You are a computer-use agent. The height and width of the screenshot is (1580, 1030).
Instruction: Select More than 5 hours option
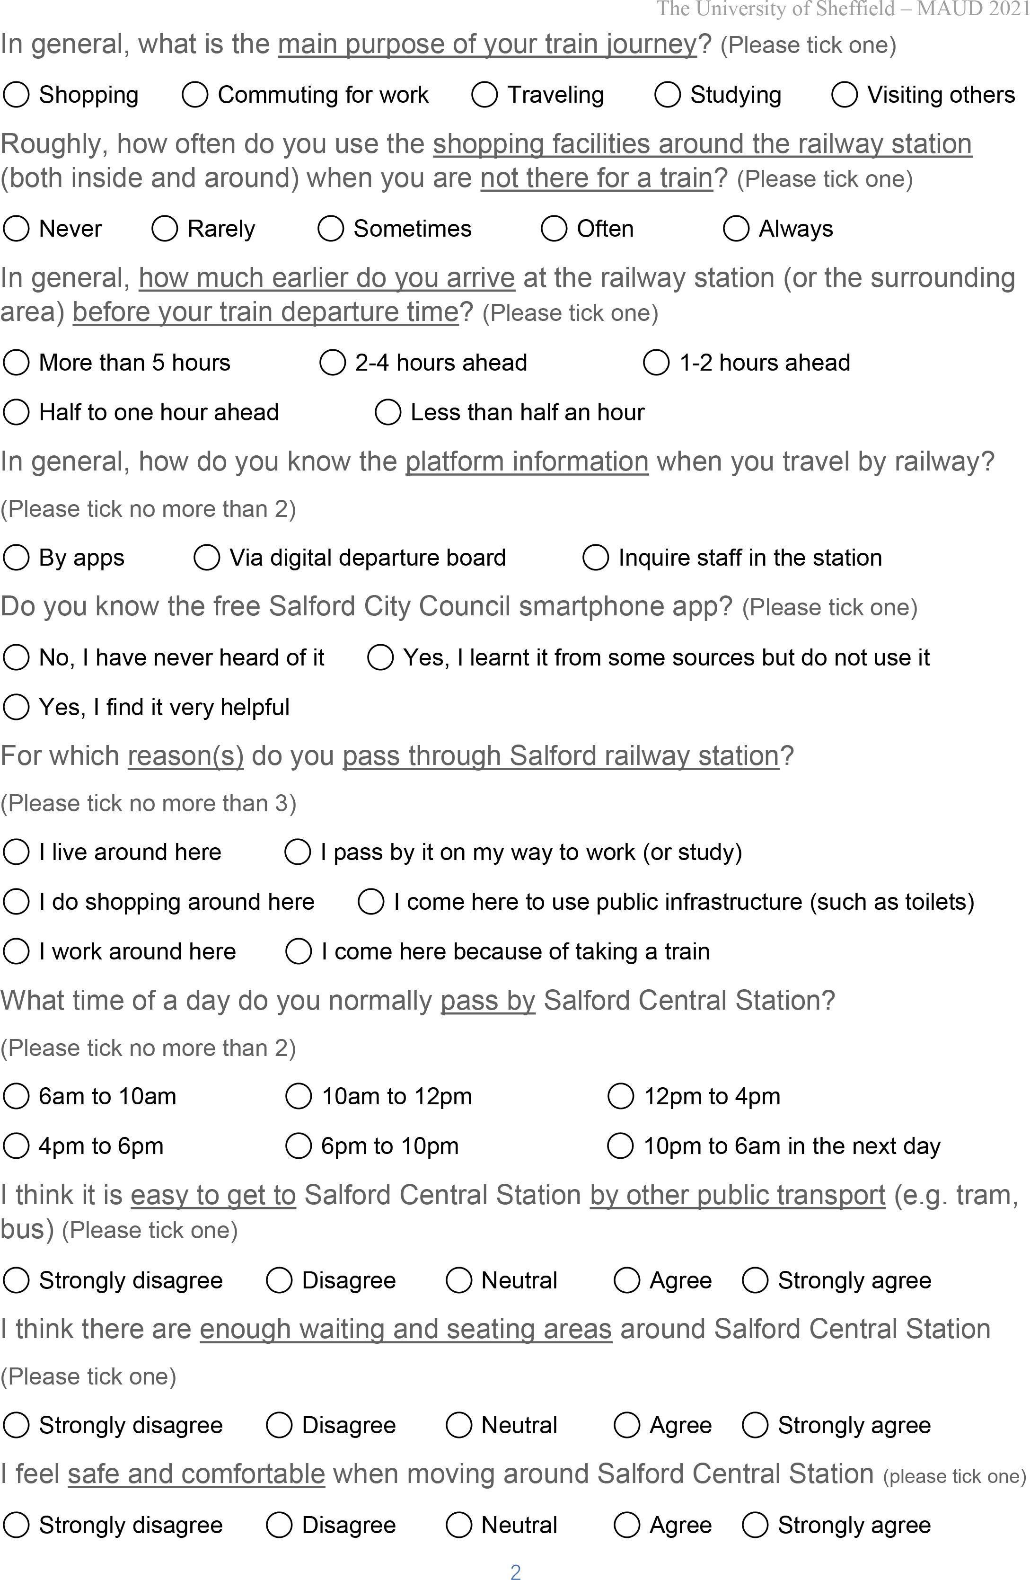coord(16,363)
